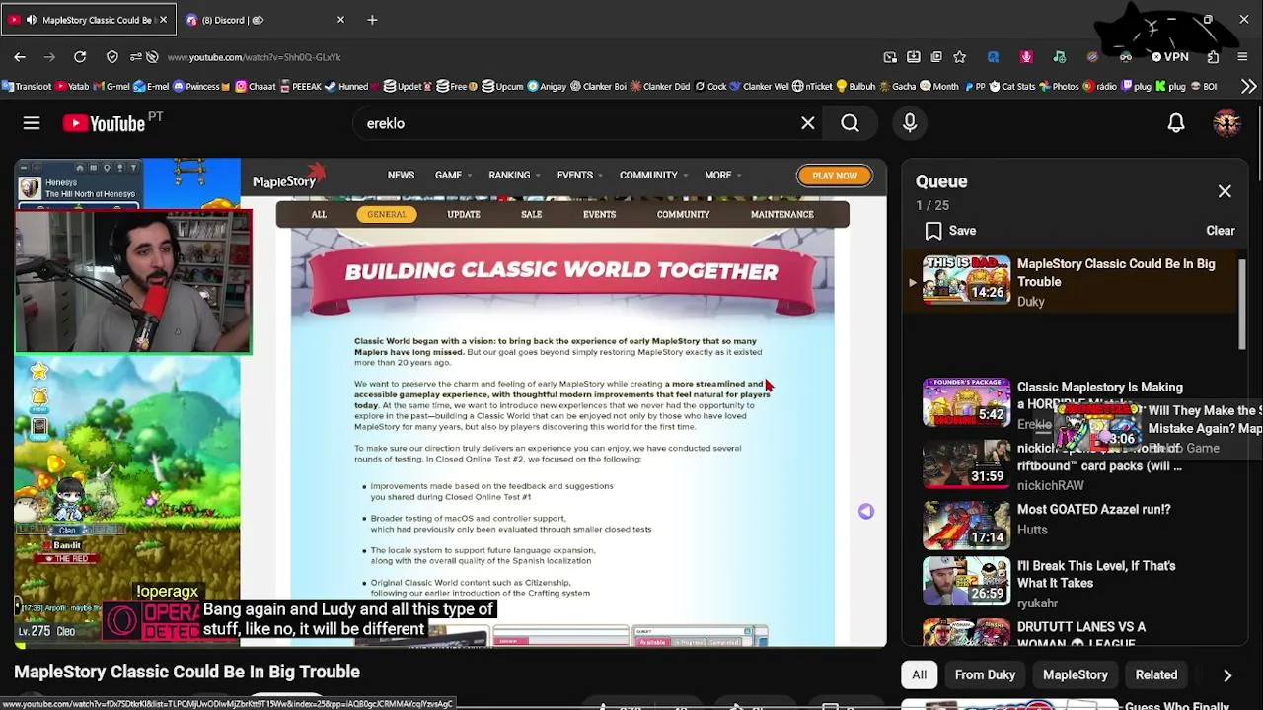
Task: Clear the video queue
Action: click(1221, 231)
